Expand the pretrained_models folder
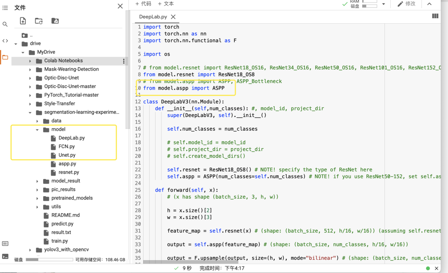This screenshot has width=448, height=273. tap(37, 198)
